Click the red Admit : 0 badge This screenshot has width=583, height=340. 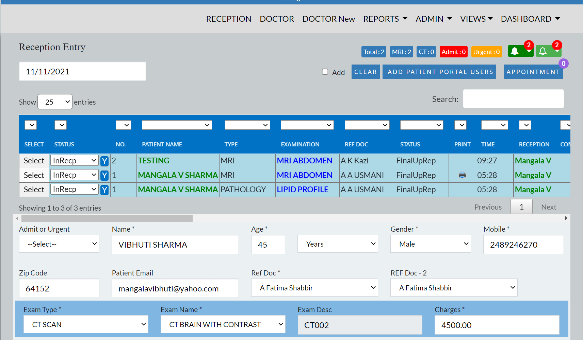pyautogui.click(x=454, y=52)
